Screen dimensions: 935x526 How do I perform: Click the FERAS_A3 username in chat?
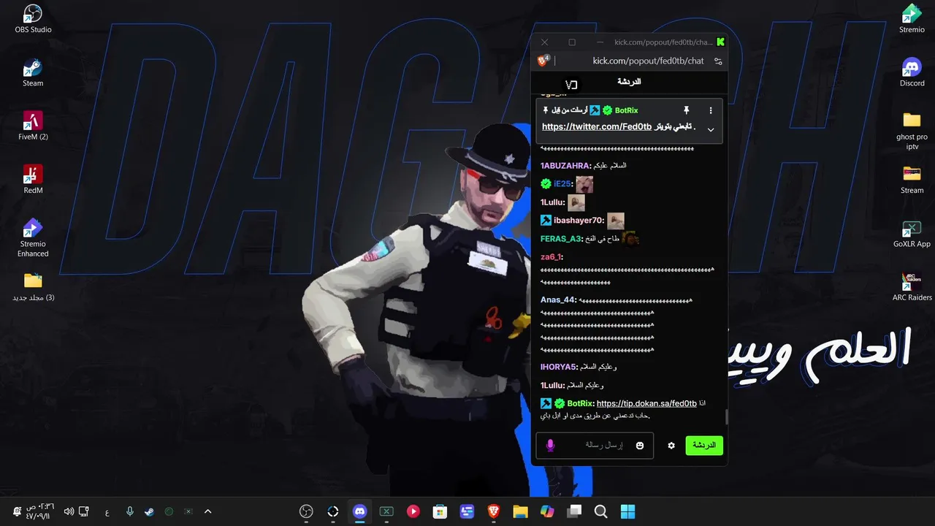tap(560, 239)
